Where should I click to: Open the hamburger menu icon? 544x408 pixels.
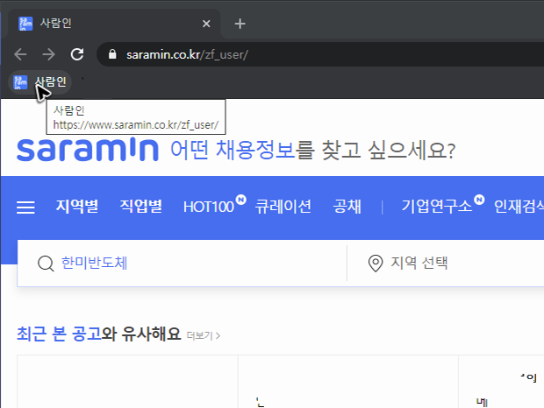pyautogui.click(x=25, y=208)
